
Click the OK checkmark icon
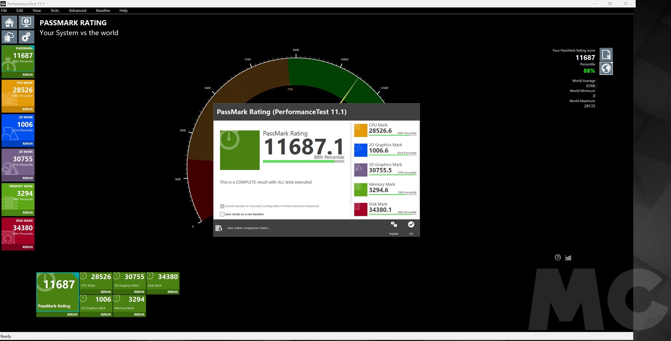[411, 225]
